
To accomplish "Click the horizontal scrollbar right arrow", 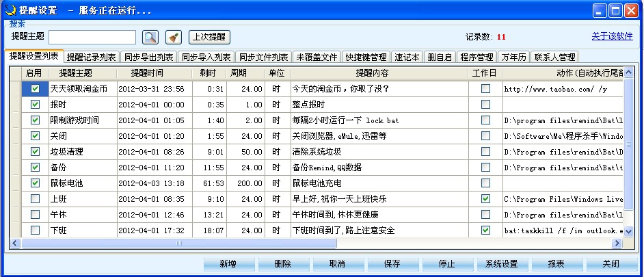I will 619,243.
